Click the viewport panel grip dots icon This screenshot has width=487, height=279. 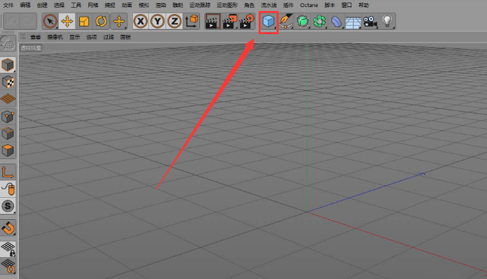pyautogui.click(x=23, y=37)
